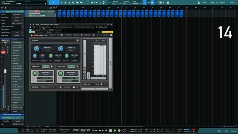Screen dimensions: 238x134
Task: Open the wrench track options icon
Action: click(26, 7)
